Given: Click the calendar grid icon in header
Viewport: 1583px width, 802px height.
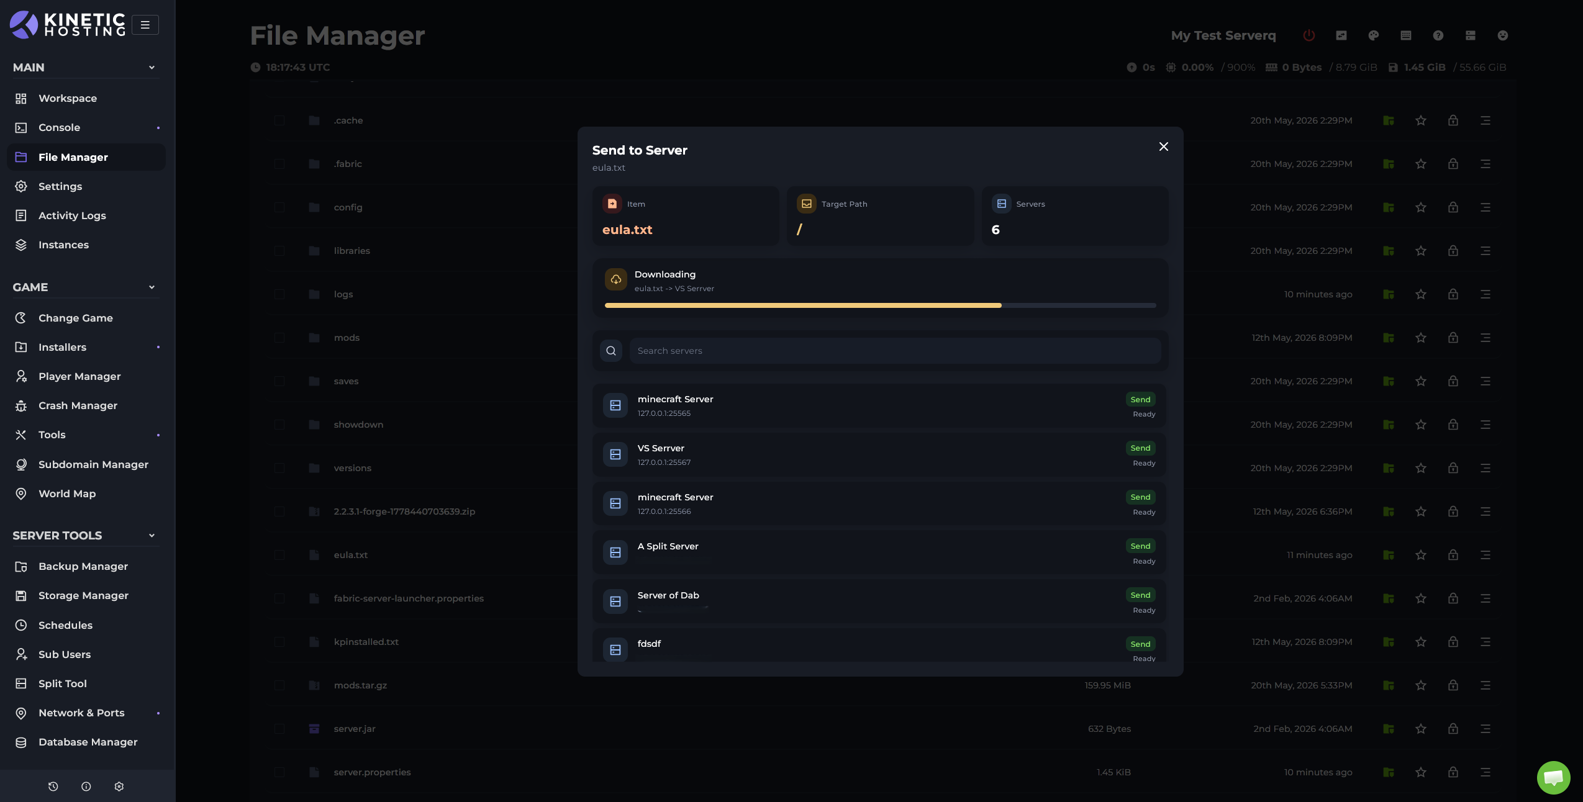Looking at the screenshot, I should 1405,35.
